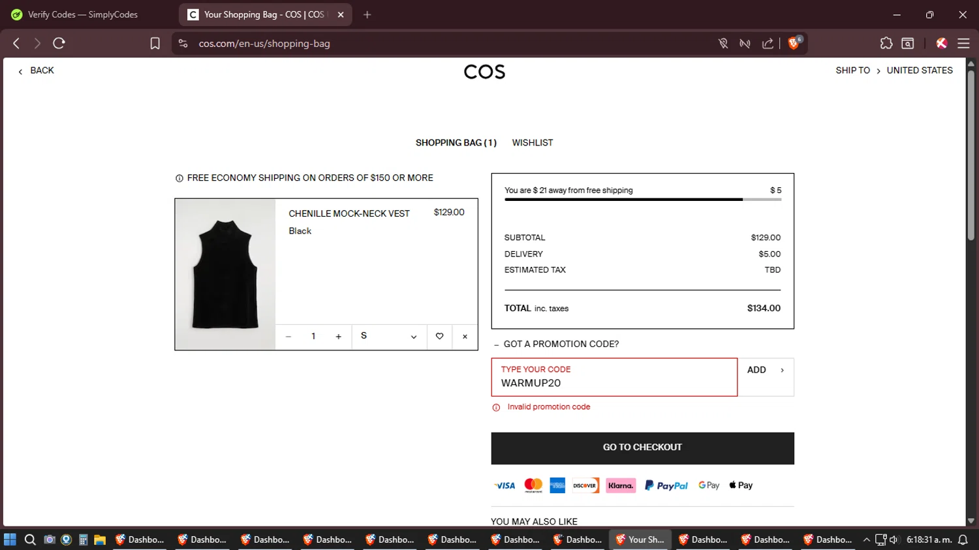
Task: Switch to the WISHLIST tab
Action: [x=532, y=142]
